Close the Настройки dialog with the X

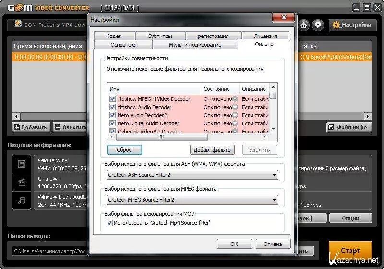pos(284,17)
